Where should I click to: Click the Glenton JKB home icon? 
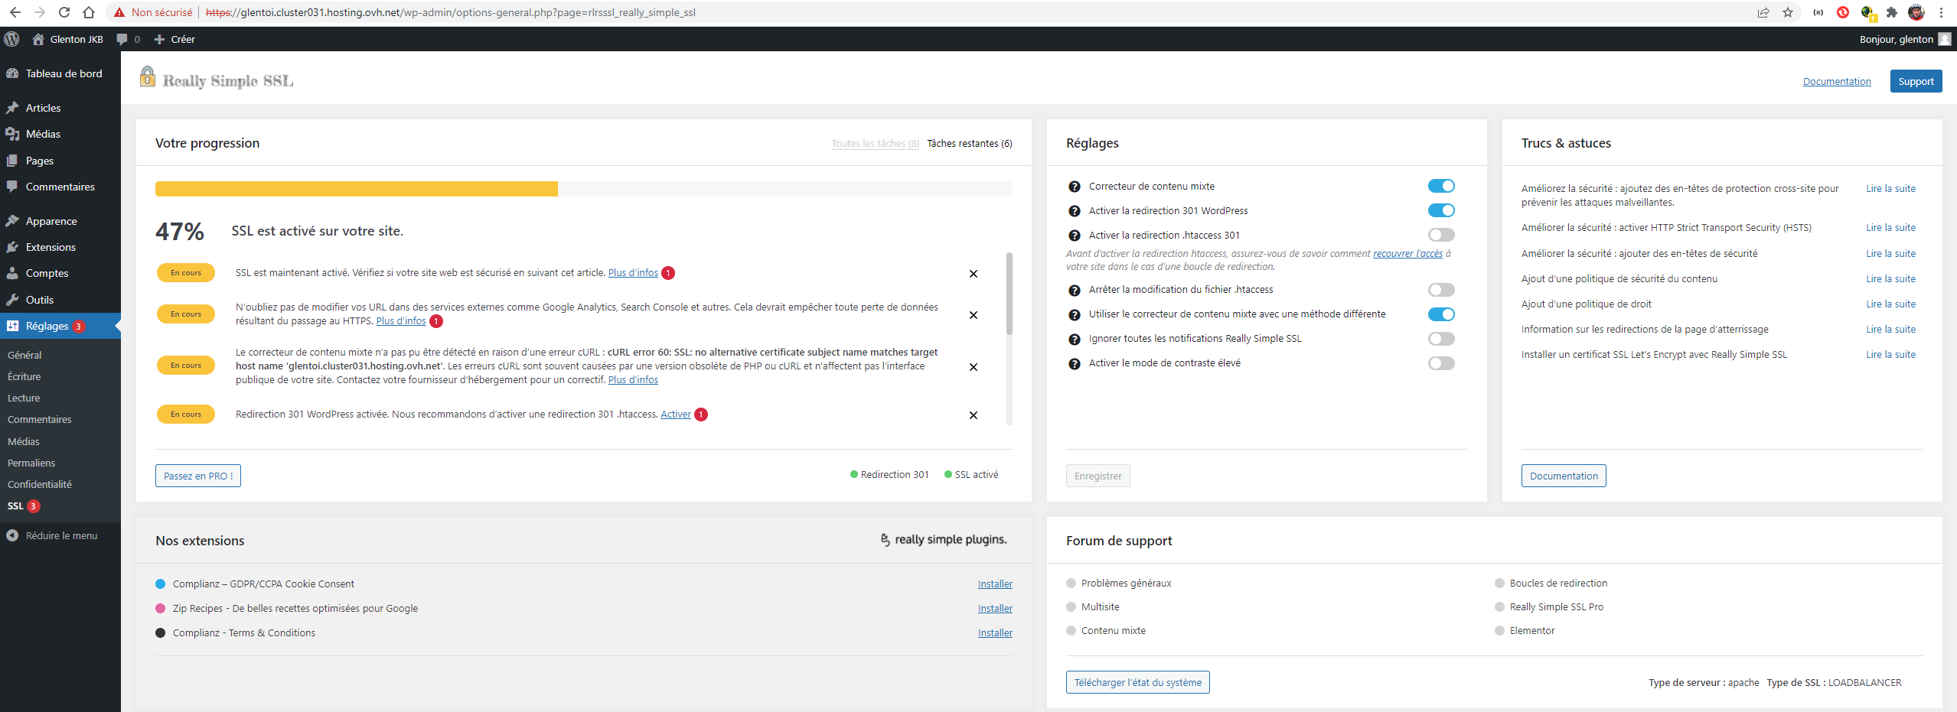pyautogui.click(x=38, y=39)
